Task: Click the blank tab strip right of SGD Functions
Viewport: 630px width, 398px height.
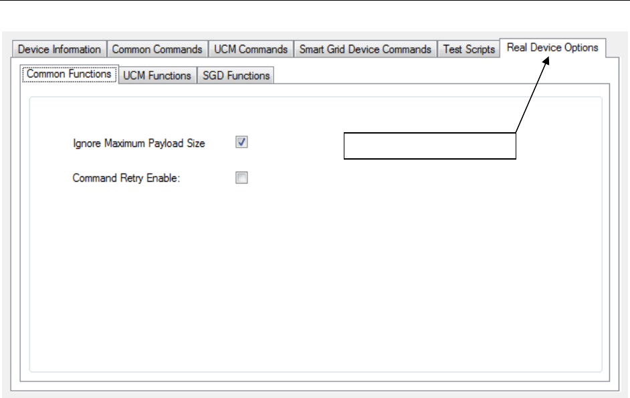Action: pyautogui.click(x=435, y=75)
